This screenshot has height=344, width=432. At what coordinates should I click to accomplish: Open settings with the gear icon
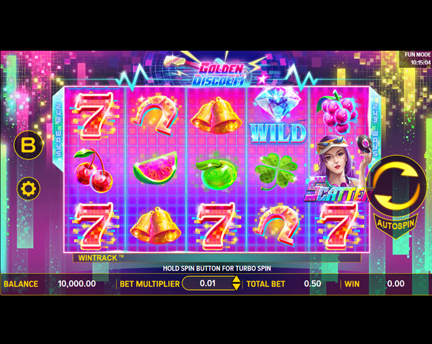click(28, 189)
